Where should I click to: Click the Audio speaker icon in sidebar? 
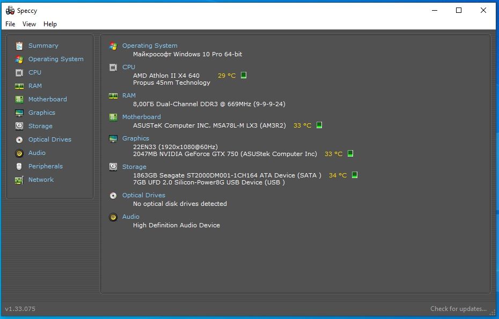tap(19, 153)
